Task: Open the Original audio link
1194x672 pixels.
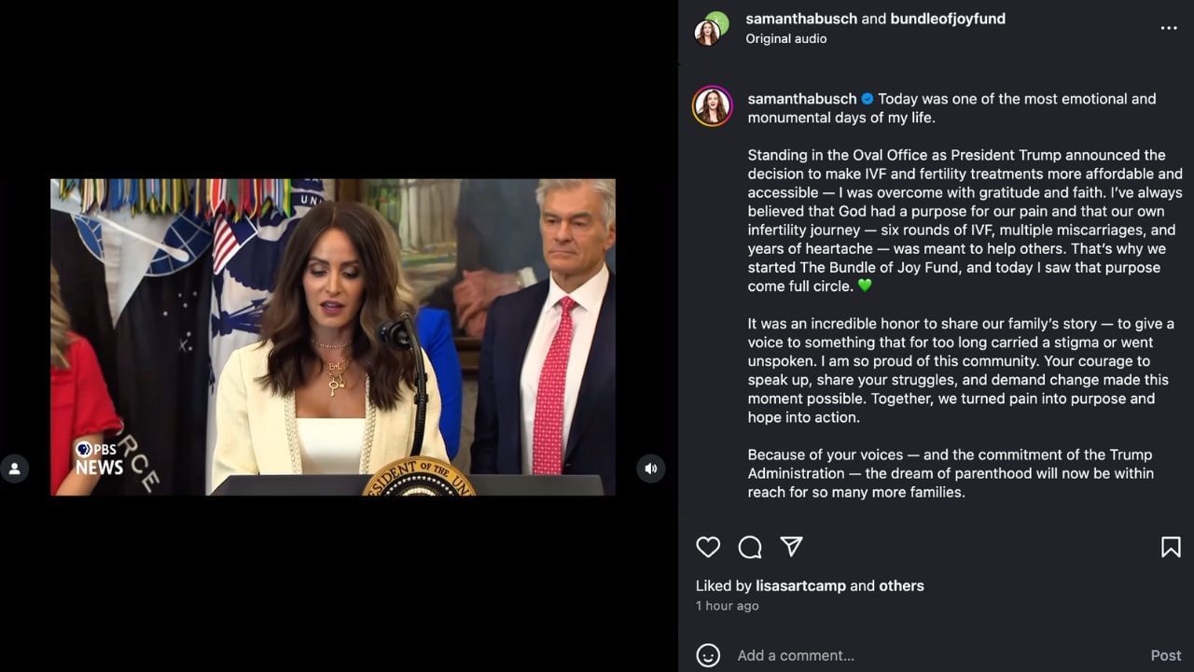Action: pos(786,39)
